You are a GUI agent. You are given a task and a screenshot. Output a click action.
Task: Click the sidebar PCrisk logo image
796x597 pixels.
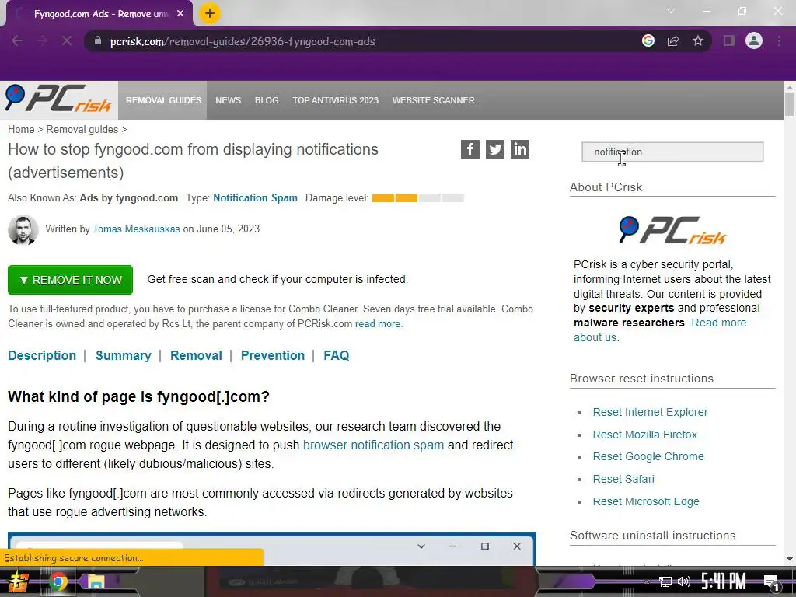[672, 231]
